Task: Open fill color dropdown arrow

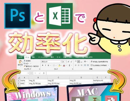Action: tap(61, 65)
